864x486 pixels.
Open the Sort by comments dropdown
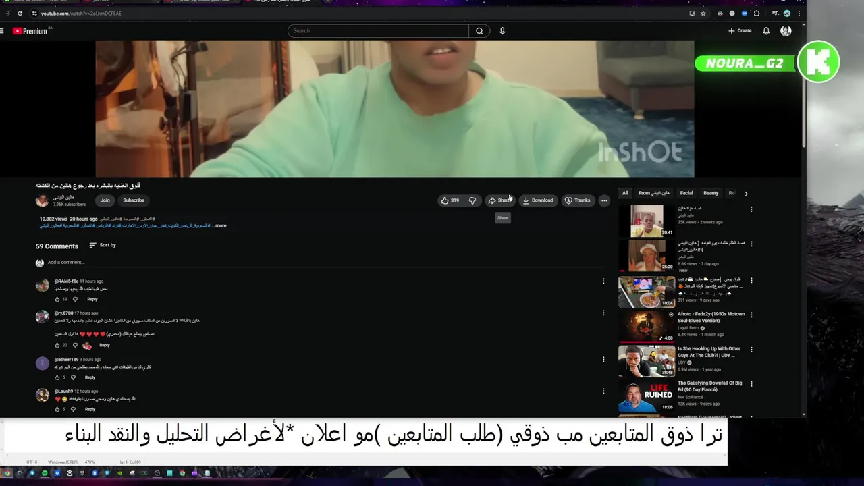pos(103,245)
